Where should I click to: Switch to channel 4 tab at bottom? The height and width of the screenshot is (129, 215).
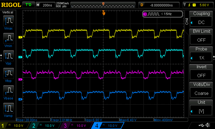pos(107,126)
